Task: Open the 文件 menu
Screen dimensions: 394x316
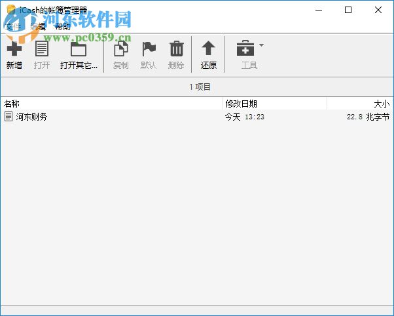Action: (13, 26)
